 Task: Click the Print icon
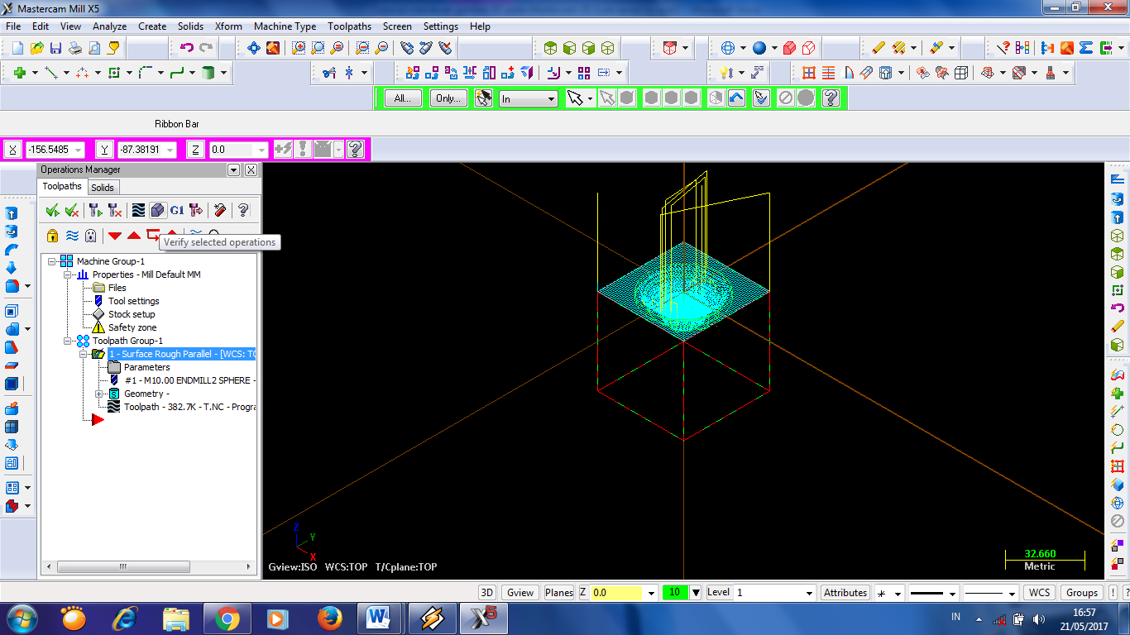click(75, 48)
